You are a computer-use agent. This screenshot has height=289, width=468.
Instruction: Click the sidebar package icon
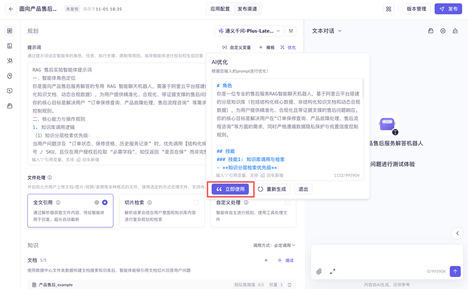[9, 106]
